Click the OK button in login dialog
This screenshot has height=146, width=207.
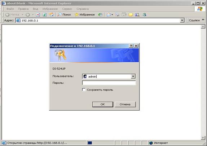point(102,104)
